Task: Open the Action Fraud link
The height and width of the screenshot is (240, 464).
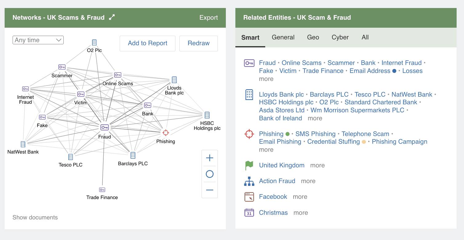Action: (x=277, y=181)
